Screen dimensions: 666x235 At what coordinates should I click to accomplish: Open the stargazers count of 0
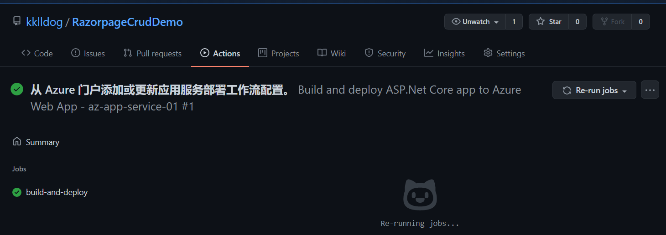pyautogui.click(x=577, y=21)
